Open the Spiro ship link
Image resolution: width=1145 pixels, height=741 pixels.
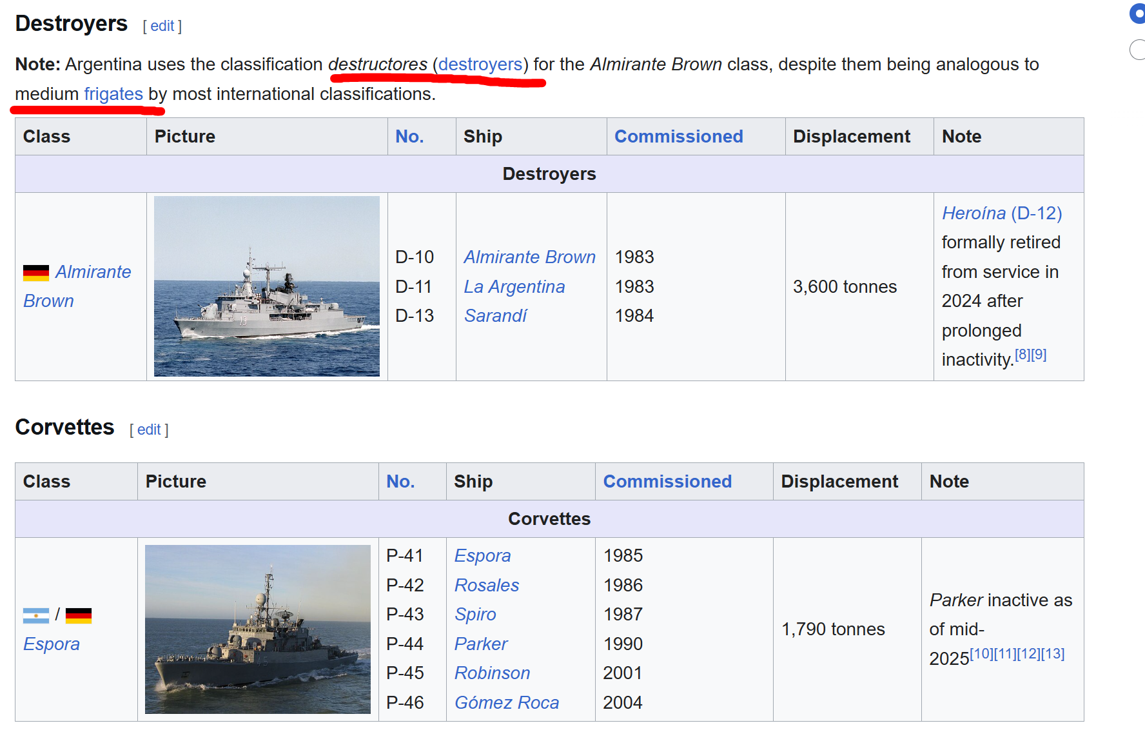[475, 615]
